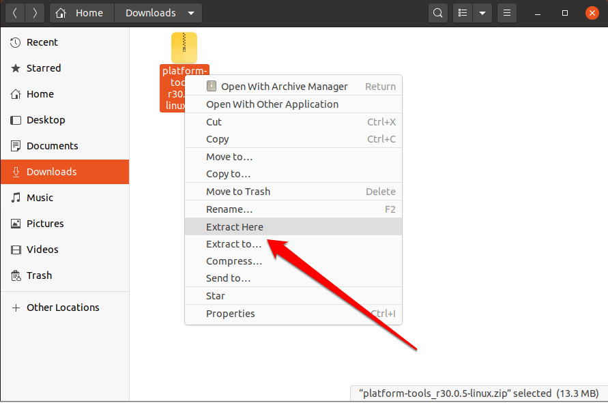
Task: Open Trash label in sidebar
Action: click(39, 275)
